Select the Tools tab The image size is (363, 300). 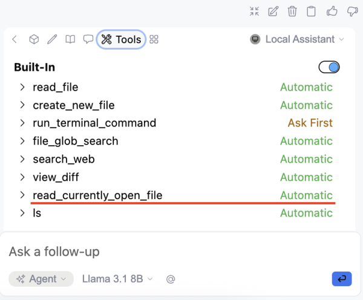pos(121,39)
